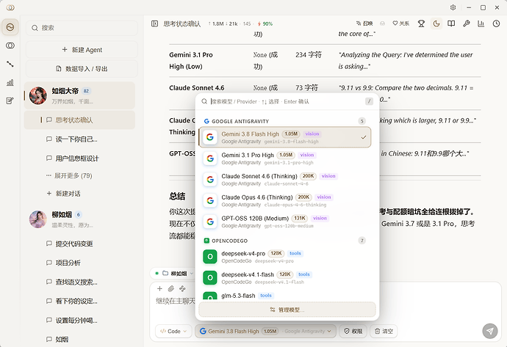The height and width of the screenshot is (347, 507).
Task: Click 数据导入 / 导出 button
Action: (x=82, y=69)
